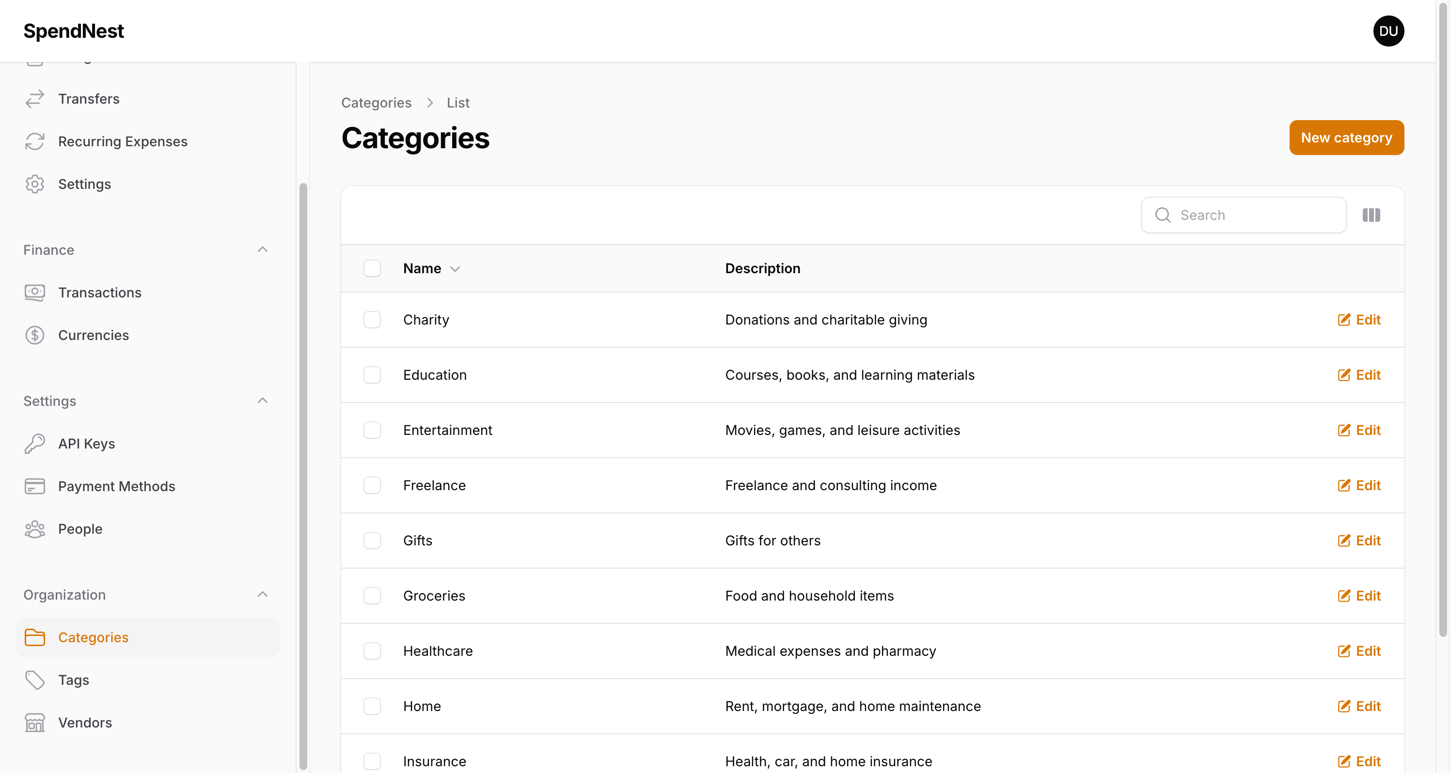The image size is (1450, 773).
Task: Click the Currencies dollar icon
Action: [x=34, y=335]
